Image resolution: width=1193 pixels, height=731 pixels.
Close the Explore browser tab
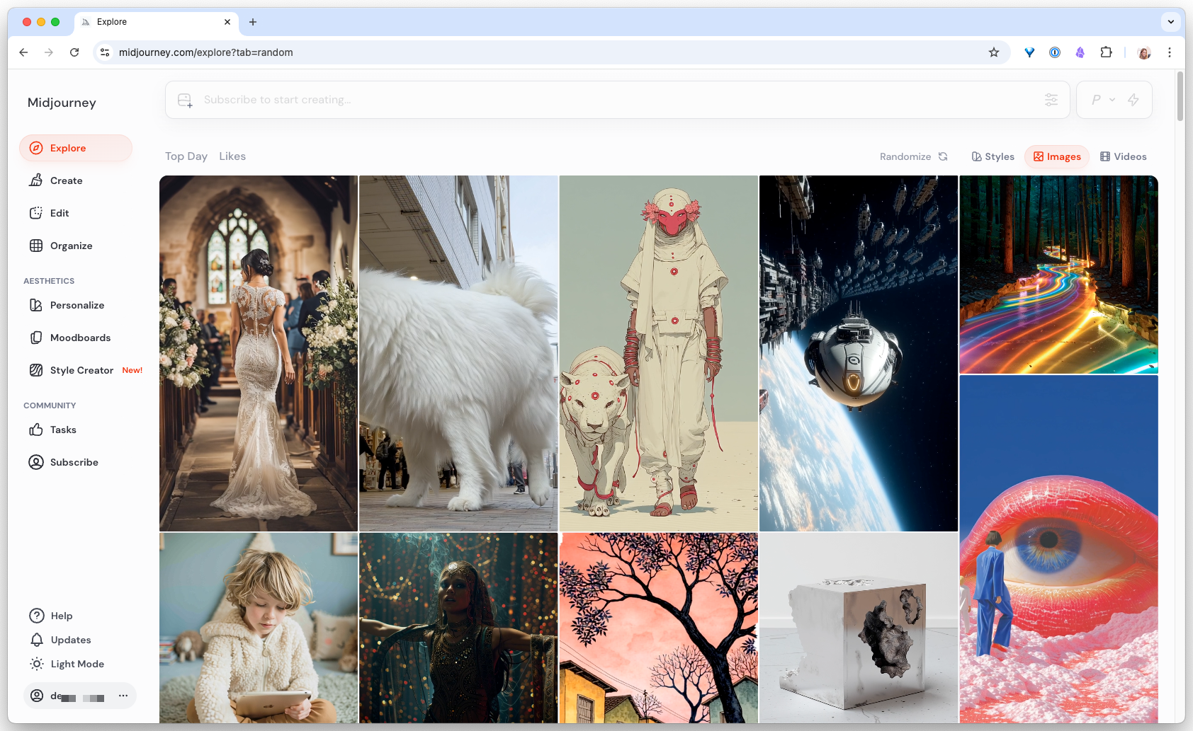click(x=227, y=22)
